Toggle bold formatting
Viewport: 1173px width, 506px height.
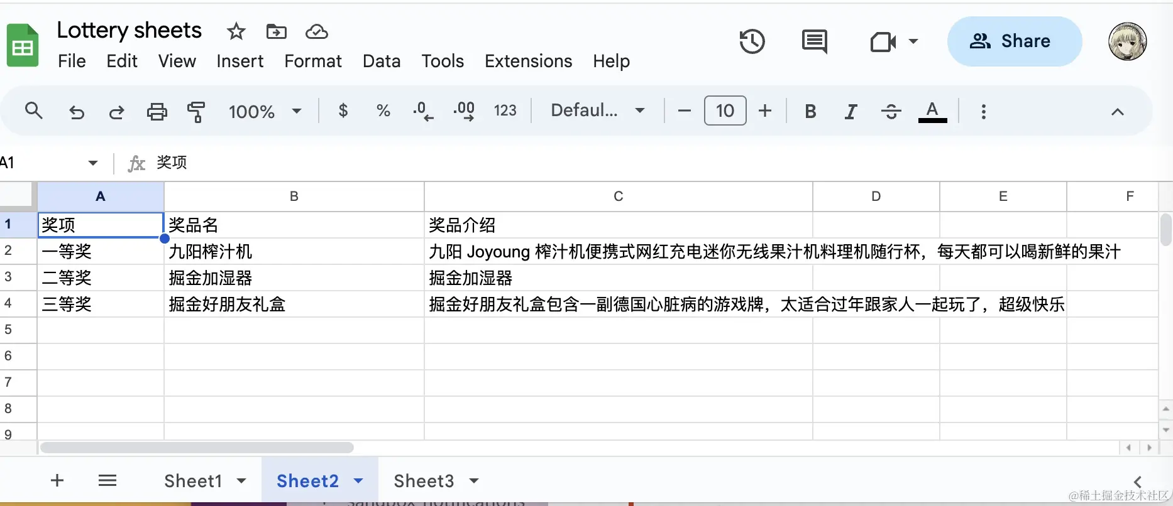[x=811, y=111]
